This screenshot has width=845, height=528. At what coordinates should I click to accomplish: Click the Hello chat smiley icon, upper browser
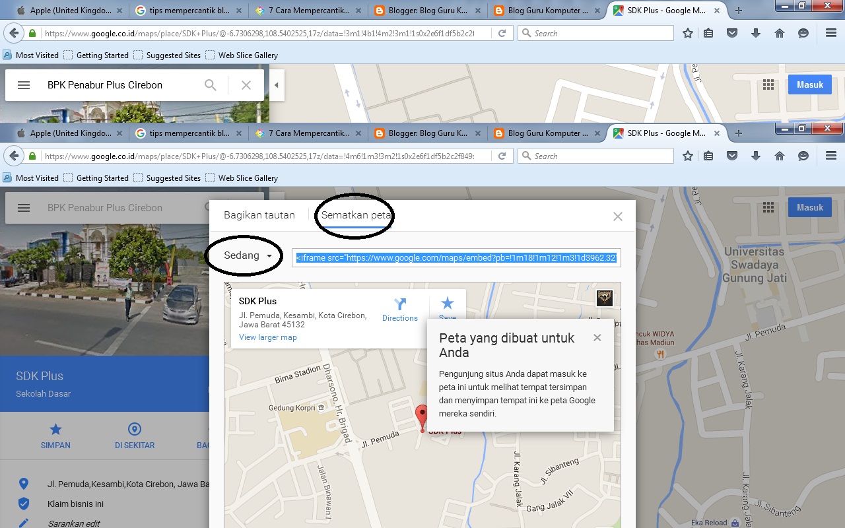click(803, 33)
